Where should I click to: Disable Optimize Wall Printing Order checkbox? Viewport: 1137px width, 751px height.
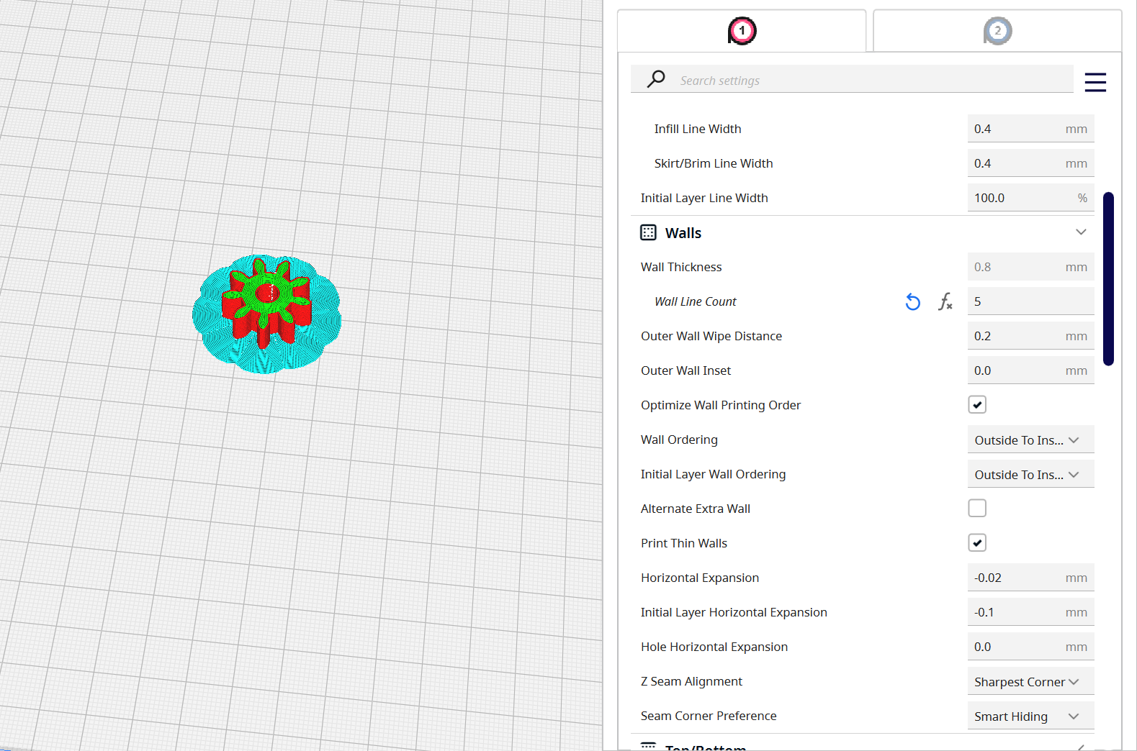[x=977, y=405]
